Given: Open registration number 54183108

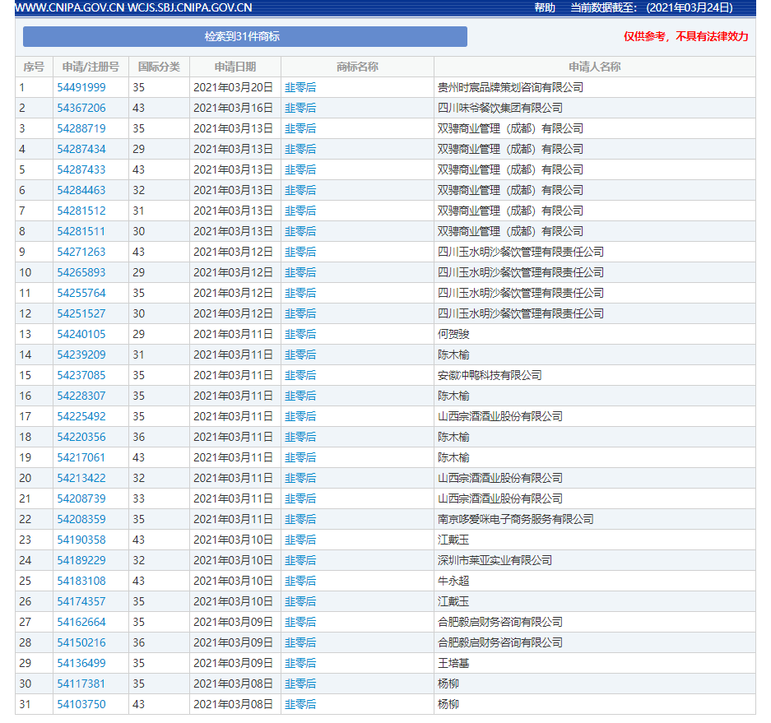Looking at the screenshot, I should click(x=81, y=582).
